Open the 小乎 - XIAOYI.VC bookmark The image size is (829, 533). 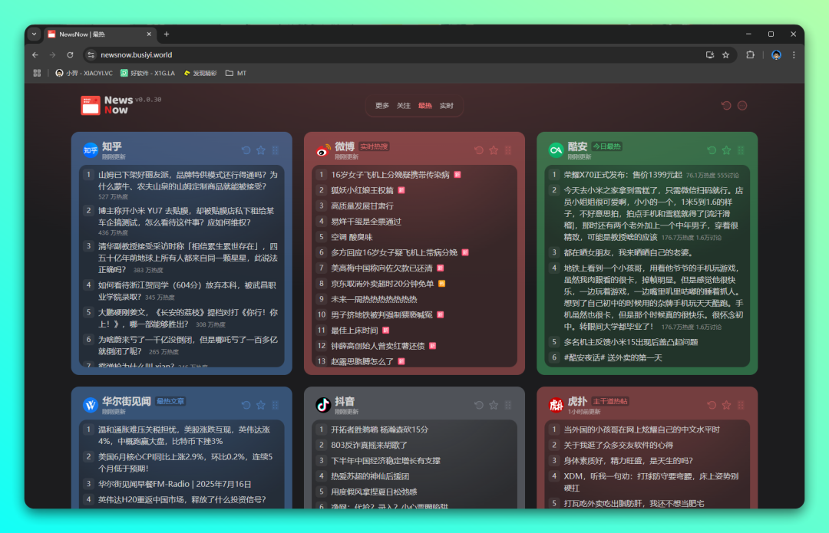point(84,74)
